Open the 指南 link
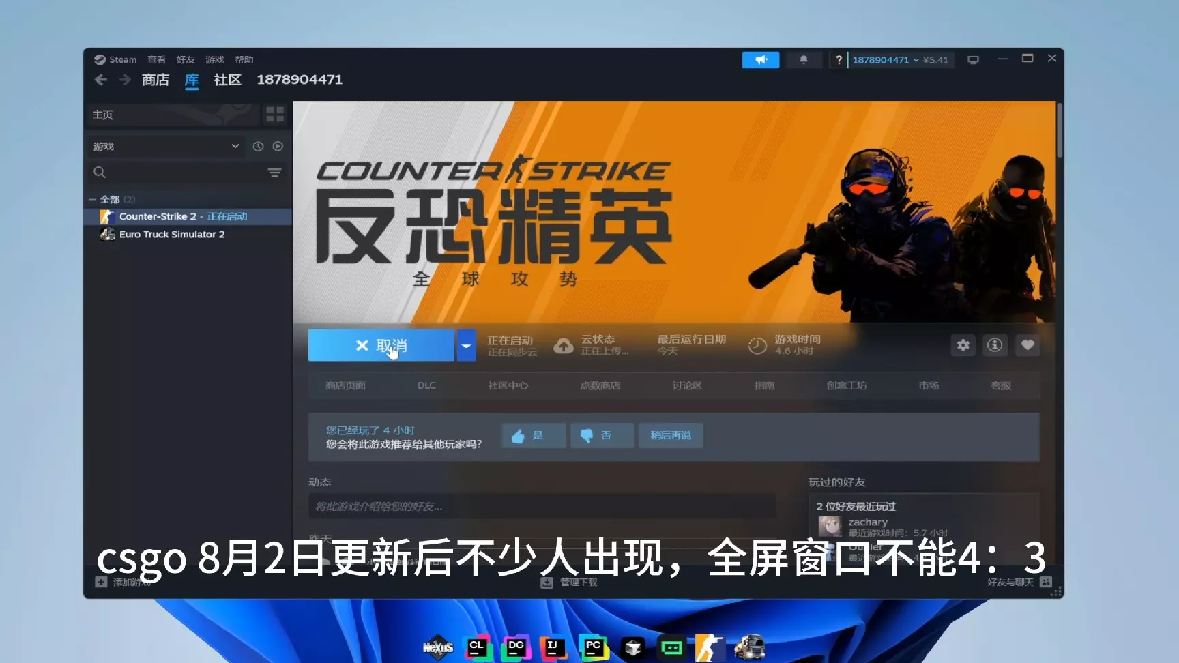 (764, 385)
